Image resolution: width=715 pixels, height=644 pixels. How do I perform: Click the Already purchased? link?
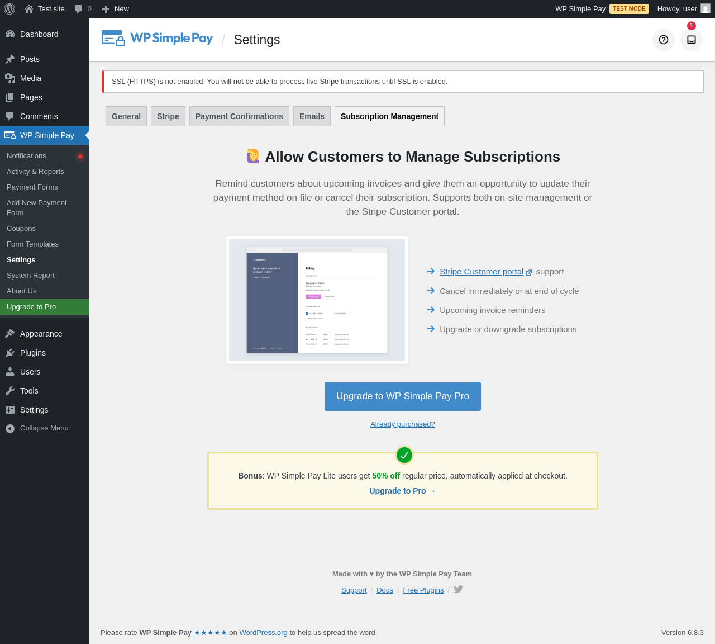[x=403, y=424]
